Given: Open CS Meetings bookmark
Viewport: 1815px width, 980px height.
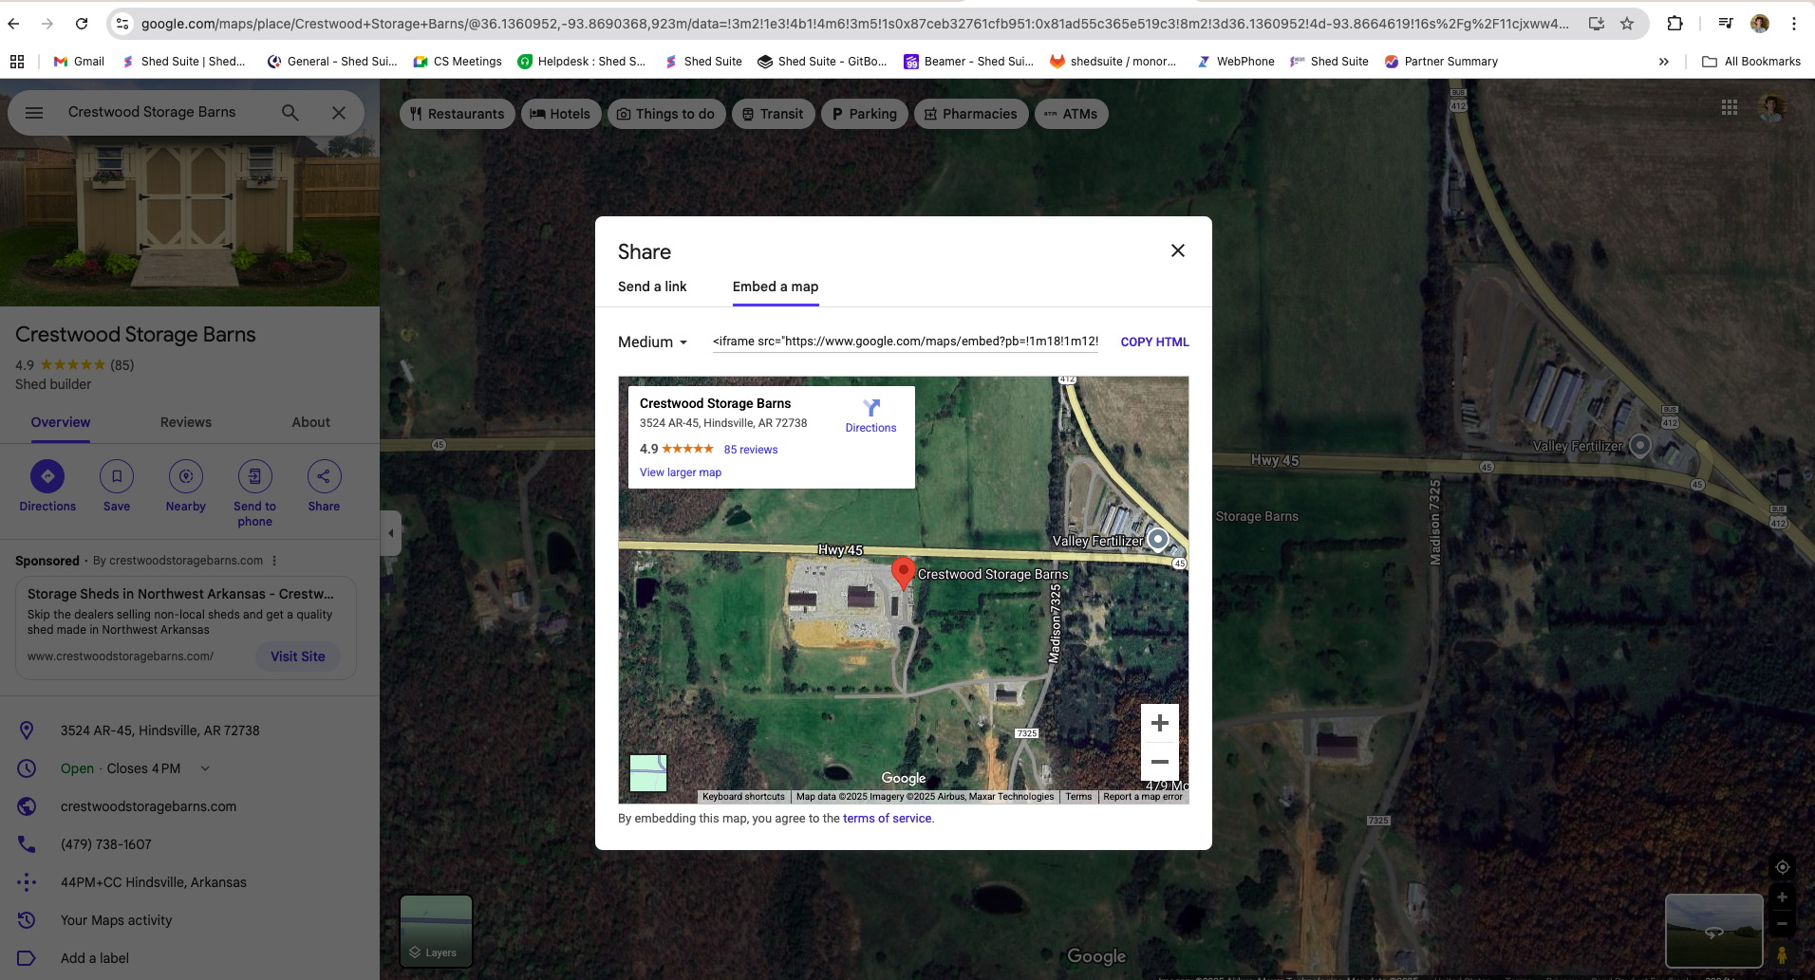Looking at the screenshot, I should point(458,62).
